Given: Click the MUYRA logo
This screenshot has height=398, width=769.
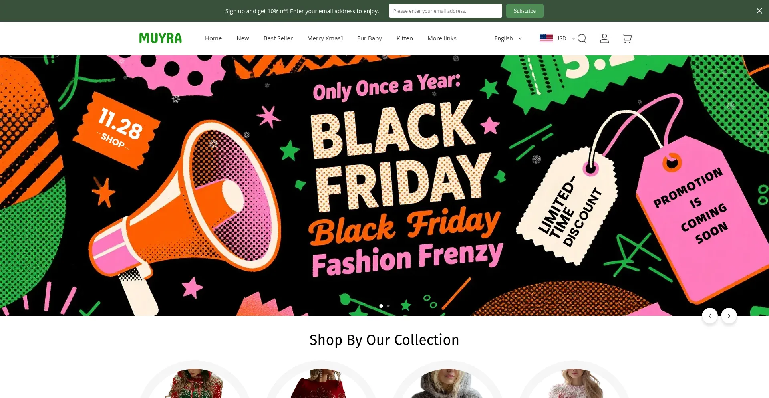Looking at the screenshot, I should pos(160,38).
